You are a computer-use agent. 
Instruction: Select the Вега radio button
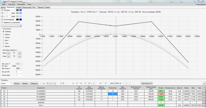pos(4,40)
